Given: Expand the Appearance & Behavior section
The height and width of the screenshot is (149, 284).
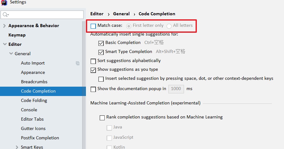Looking at the screenshot, I should pos(4,26).
